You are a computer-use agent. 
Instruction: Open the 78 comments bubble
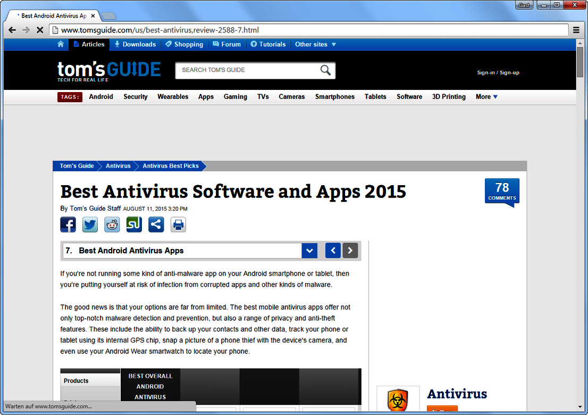pos(502,192)
